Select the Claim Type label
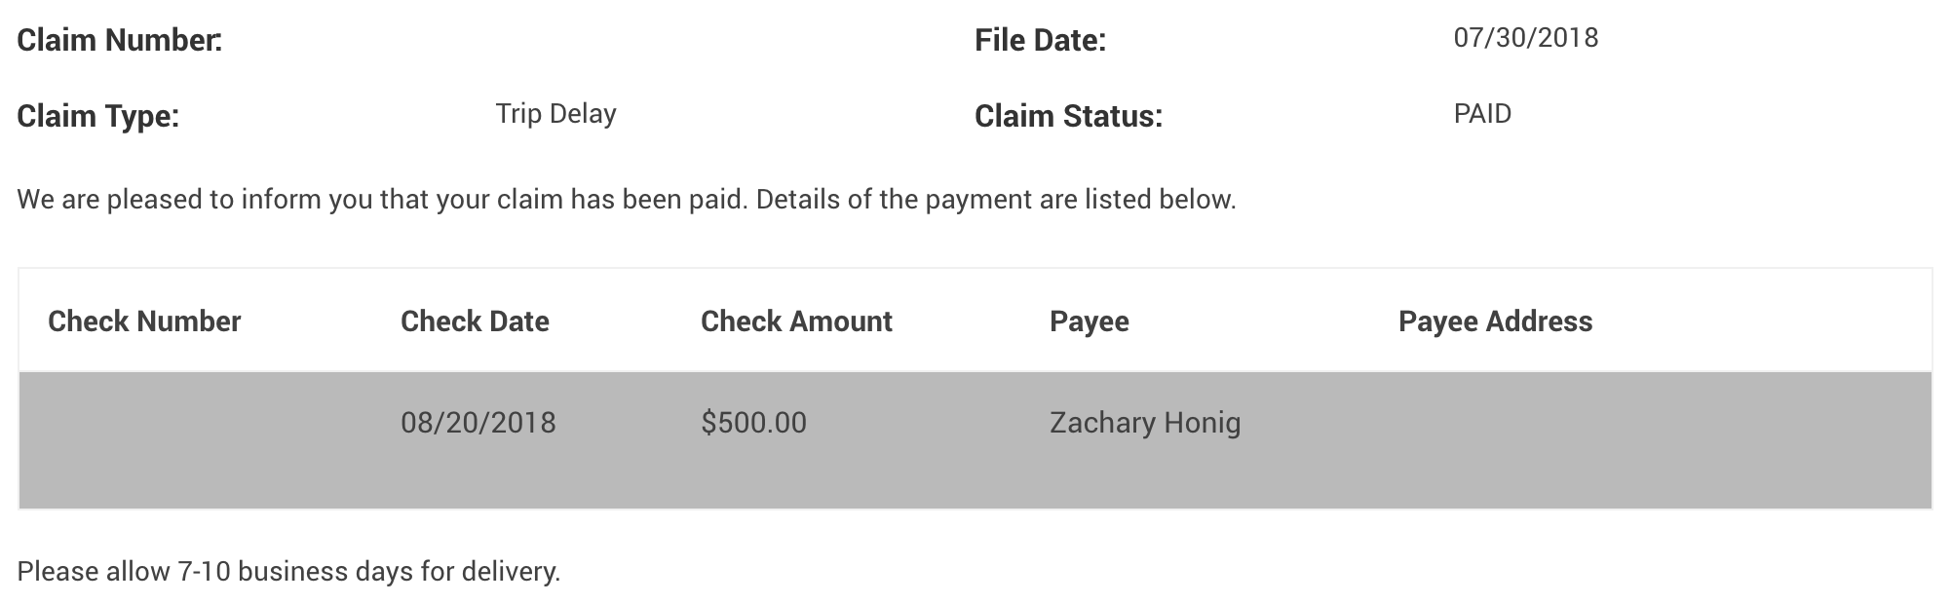The width and height of the screenshot is (1951, 604). click(x=98, y=117)
